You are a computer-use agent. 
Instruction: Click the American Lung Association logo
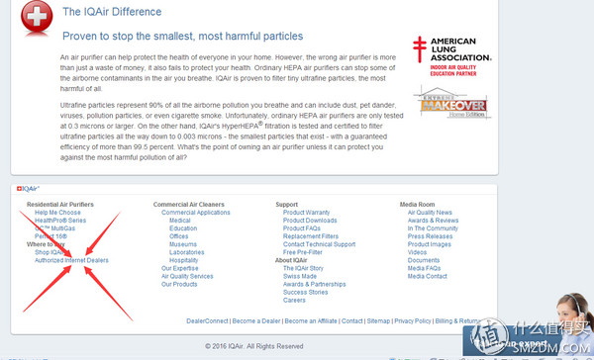(x=452, y=56)
